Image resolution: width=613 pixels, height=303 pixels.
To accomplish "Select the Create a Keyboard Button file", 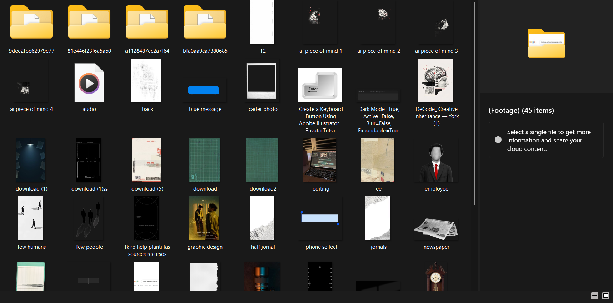I will [x=320, y=85].
